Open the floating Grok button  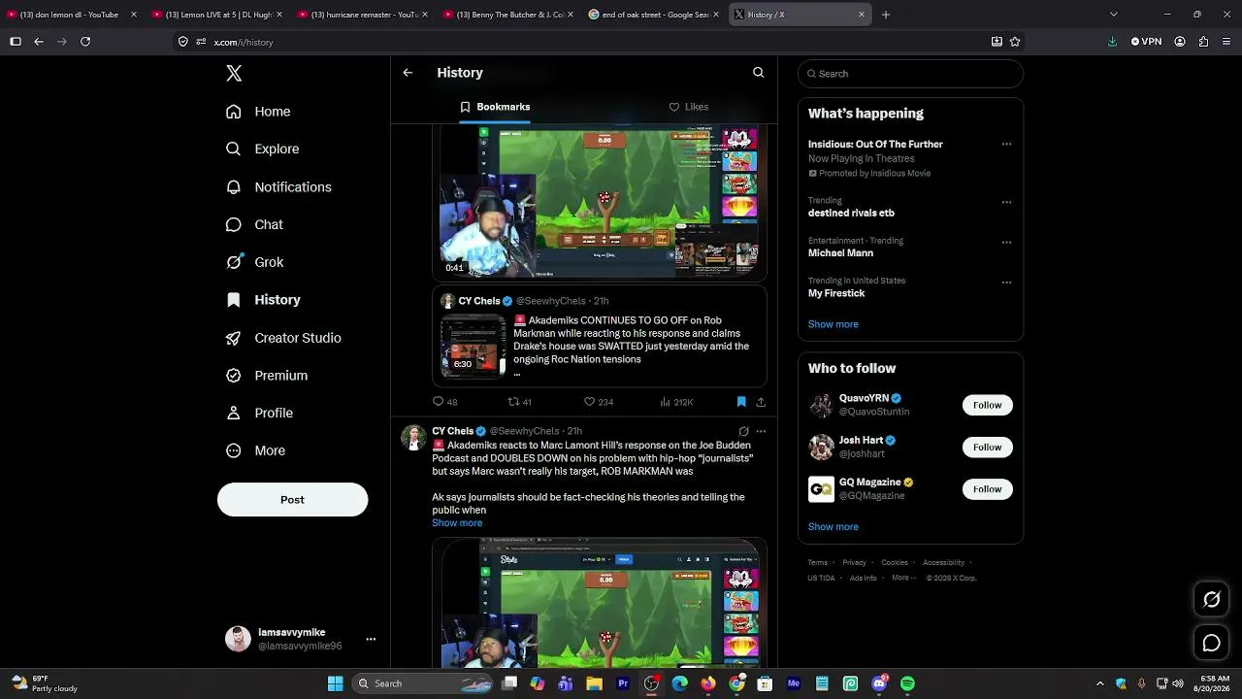1211,599
